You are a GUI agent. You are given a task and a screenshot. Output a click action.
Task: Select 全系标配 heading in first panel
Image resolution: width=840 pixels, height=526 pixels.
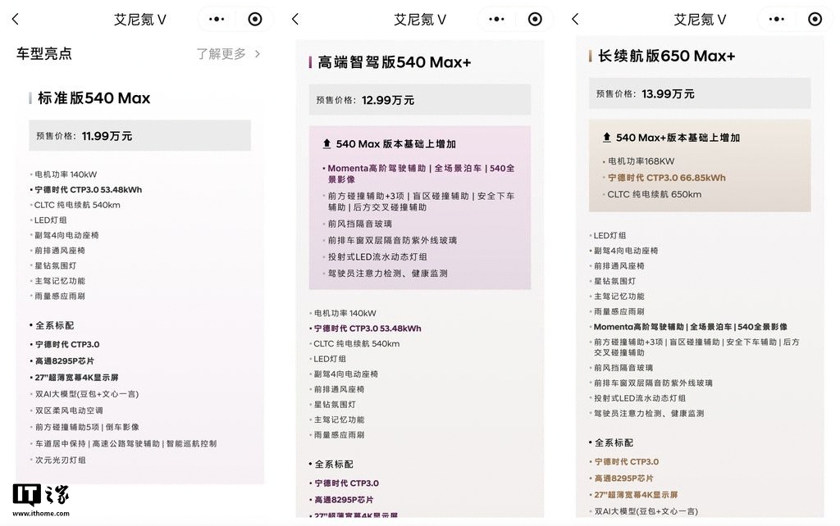click(55, 325)
